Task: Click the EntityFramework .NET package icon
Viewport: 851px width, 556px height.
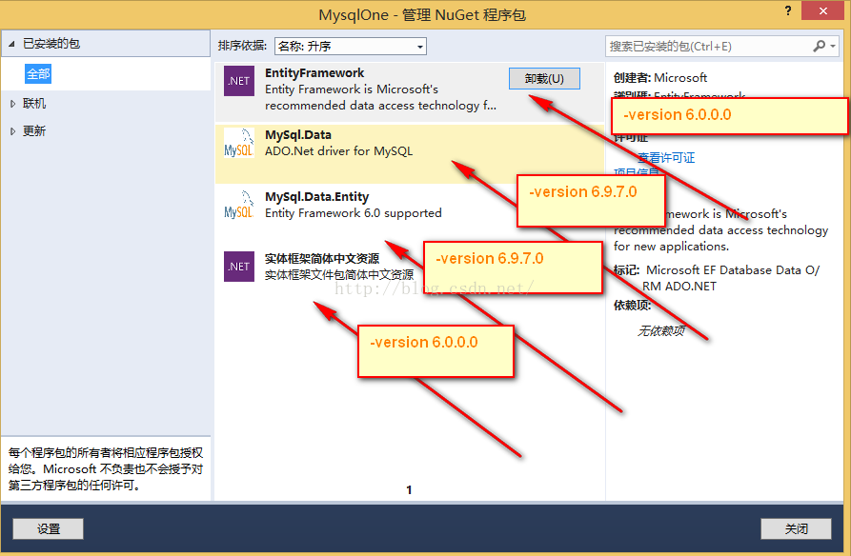Action: (x=239, y=81)
